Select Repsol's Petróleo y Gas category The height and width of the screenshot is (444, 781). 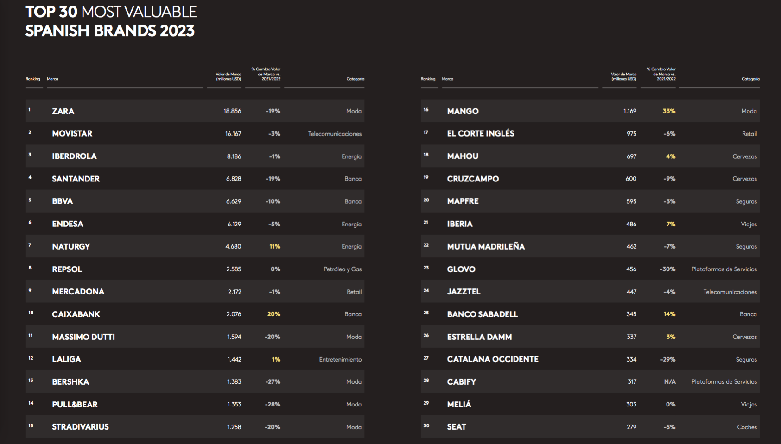click(343, 269)
